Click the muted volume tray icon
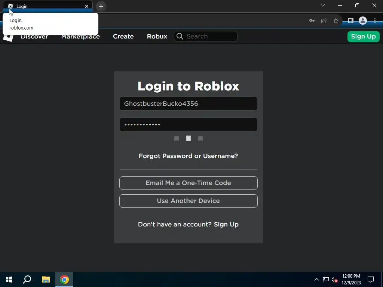 click(334, 280)
